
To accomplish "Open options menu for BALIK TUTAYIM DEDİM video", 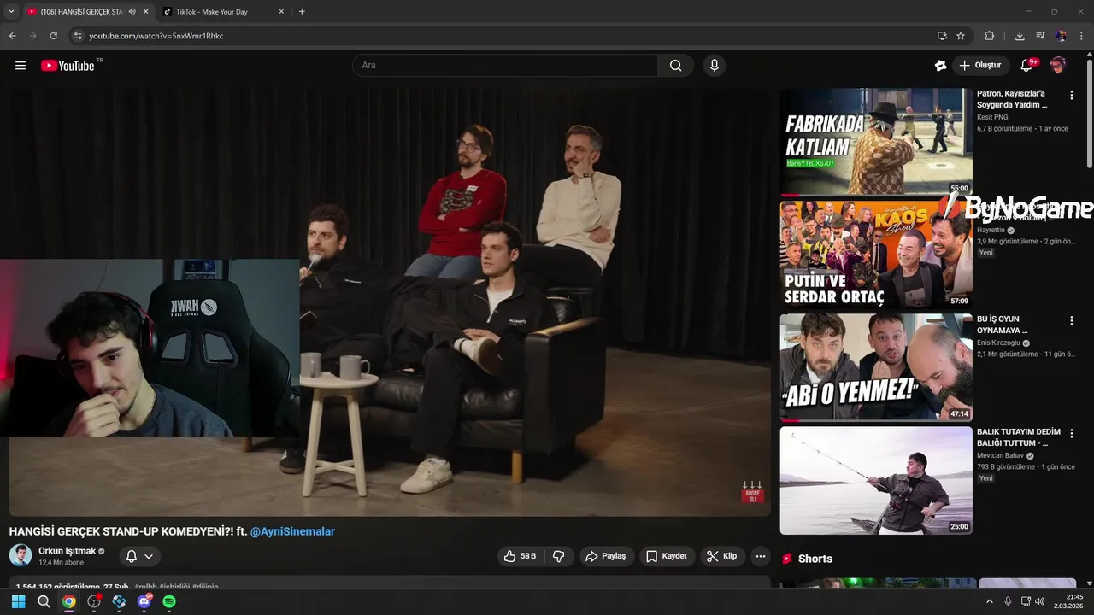I will click(x=1072, y=434).
